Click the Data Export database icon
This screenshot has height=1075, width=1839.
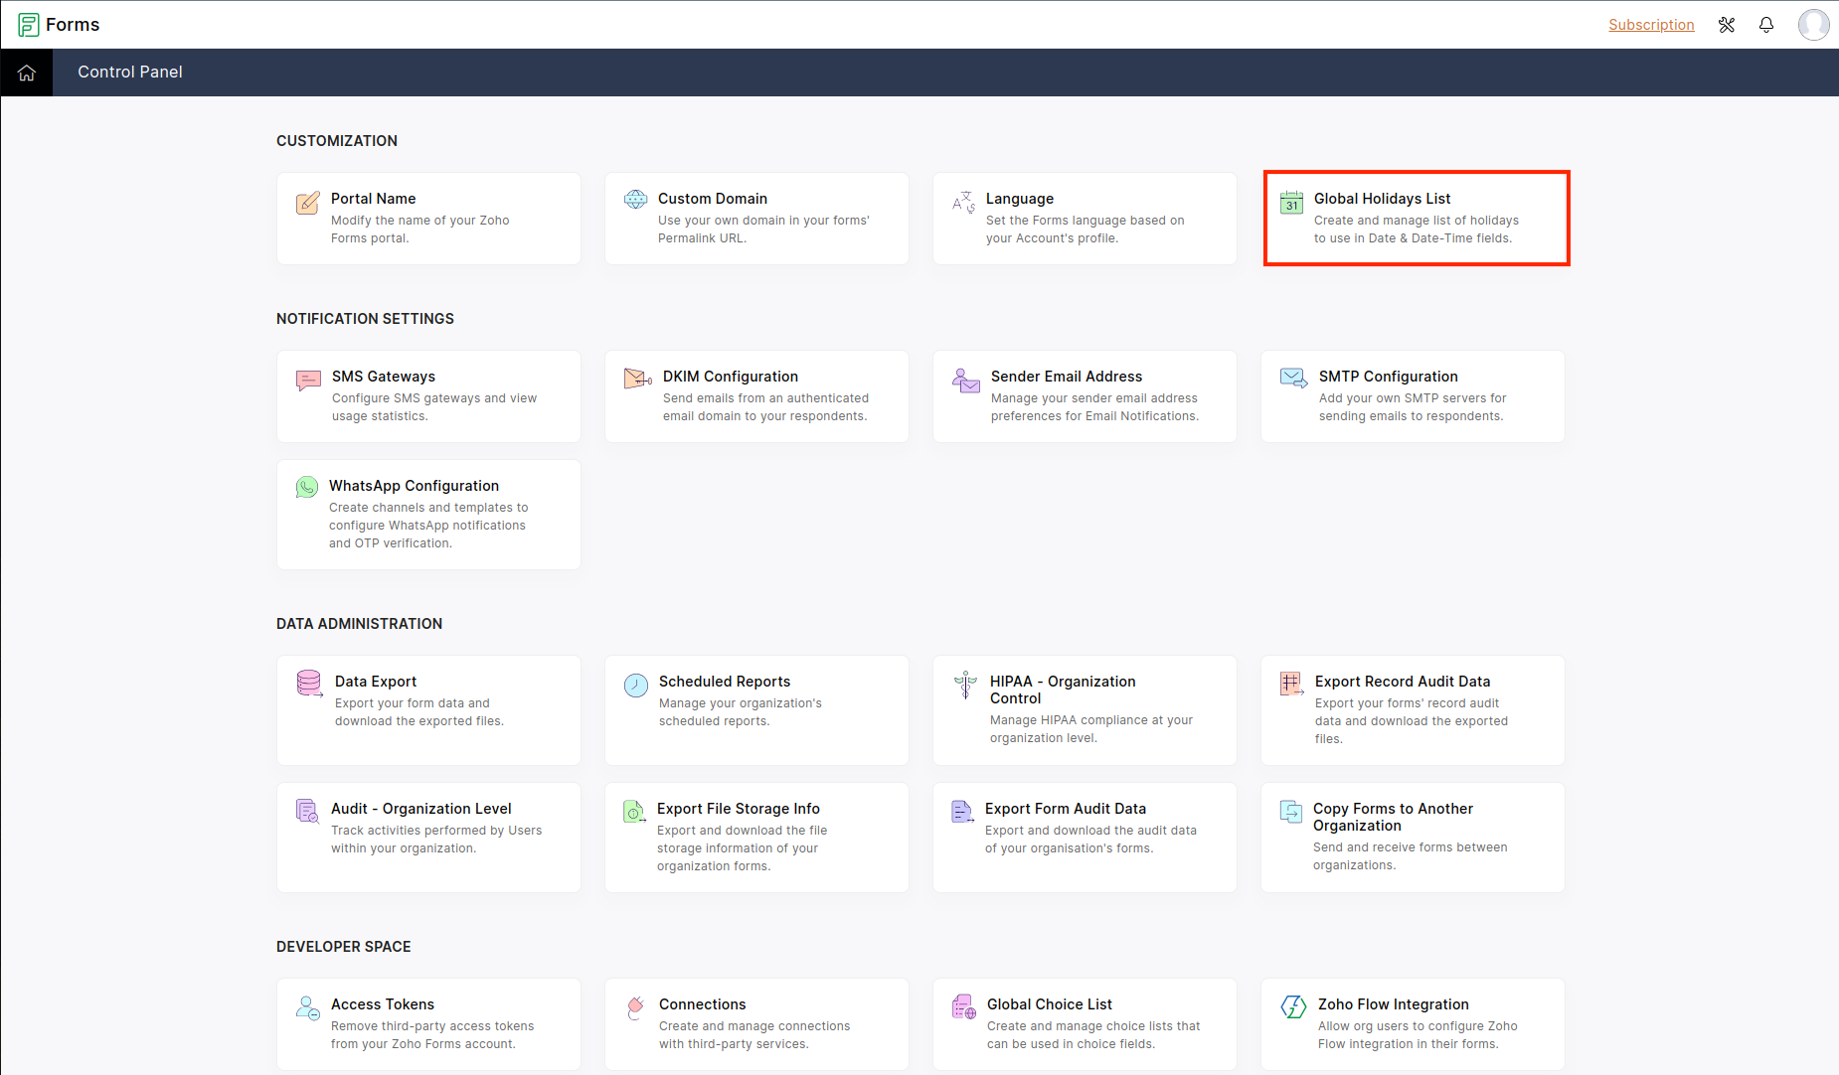309,684
